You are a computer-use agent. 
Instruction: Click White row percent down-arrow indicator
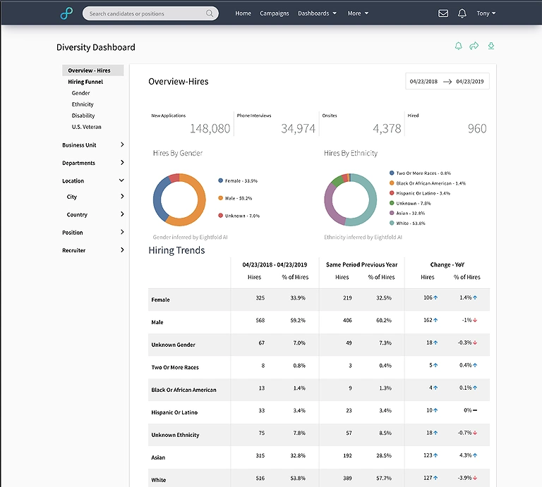click(x=475, y=478)
